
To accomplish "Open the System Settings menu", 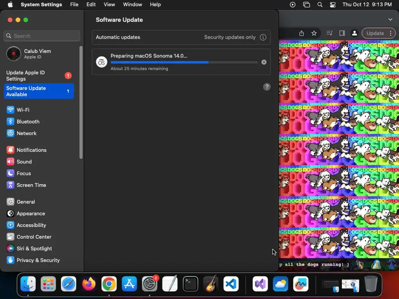I will point(41,5).
